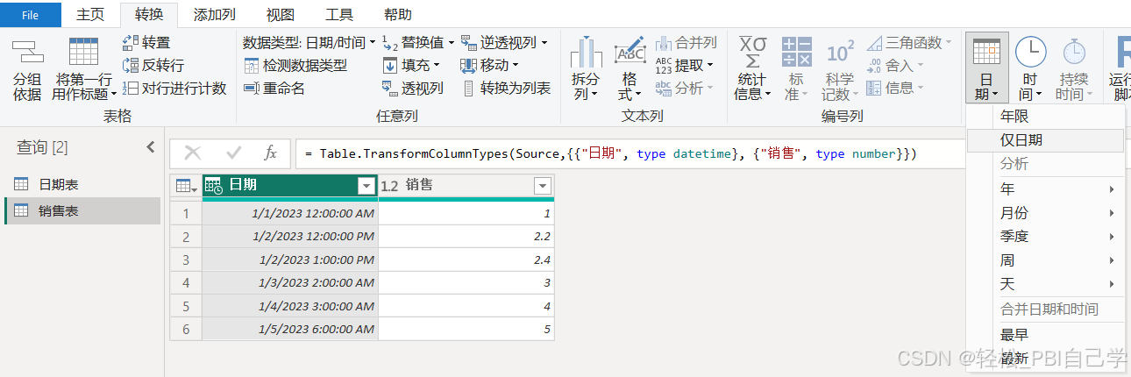Select row number 6
This screenshot has height=377, width=1131.
[186, 329]
